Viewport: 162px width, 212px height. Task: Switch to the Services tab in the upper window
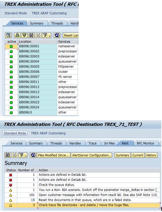(x=17, y=23)
